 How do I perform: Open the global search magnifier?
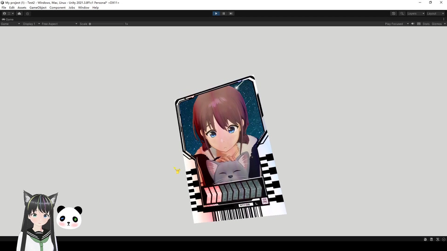(402, 13)
